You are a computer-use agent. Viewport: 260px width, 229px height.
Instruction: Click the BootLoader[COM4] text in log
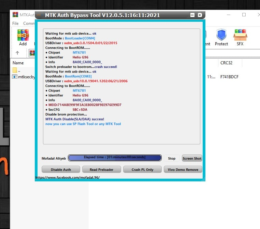point(80,38)
